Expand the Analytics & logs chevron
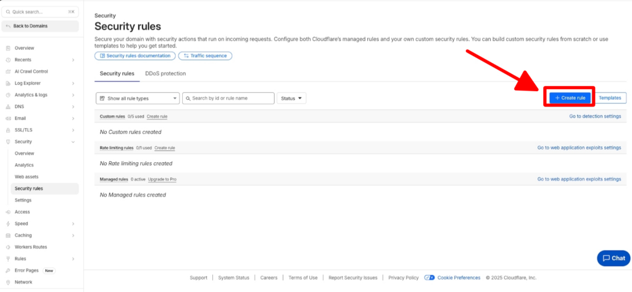This screenshot has height=292, width=632. 73,95
